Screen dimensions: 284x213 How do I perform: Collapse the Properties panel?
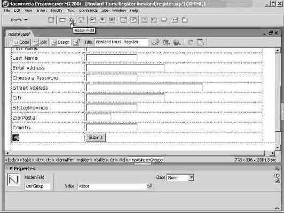click(x=11, y=169)
